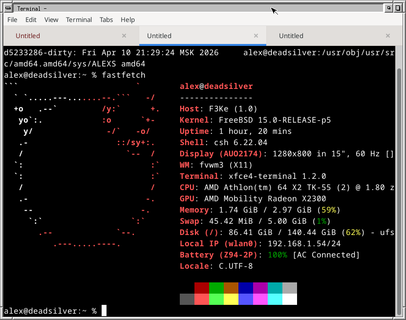406x320 pixels.
Task: Click the Uptime 1 hour, 20 mins line
Action: [x=235, y=131]
